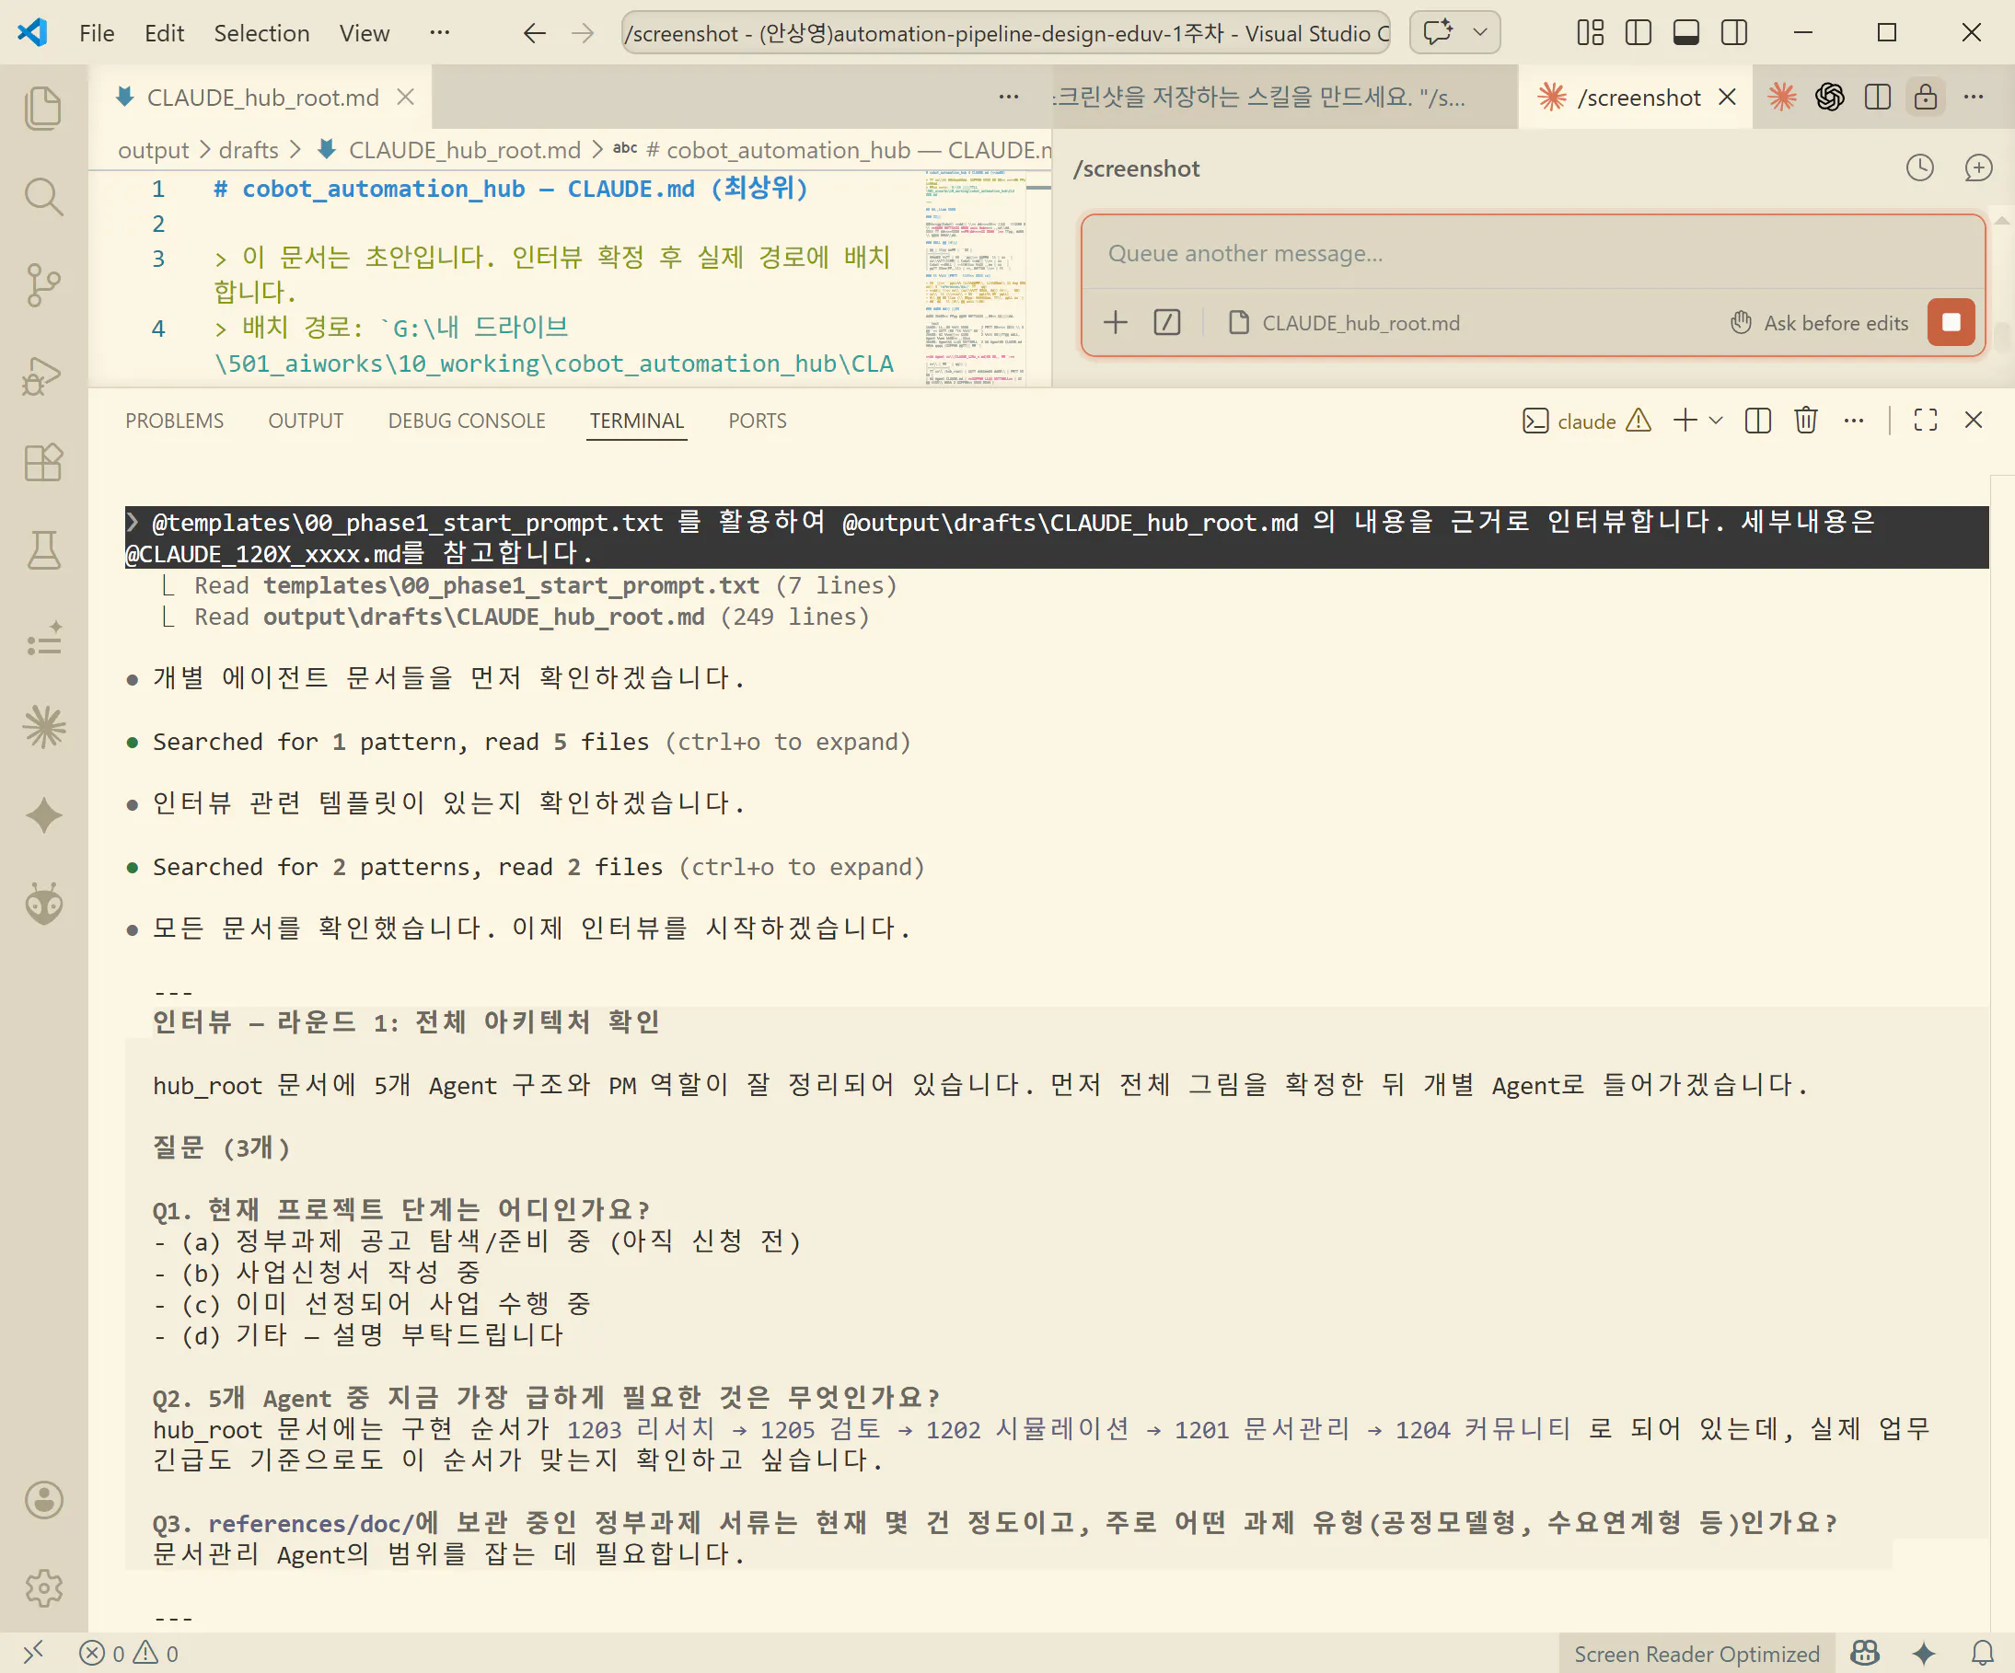Stop the running Claude response
Viewport: 2015px width, 1673px height.
coord(1951,322)
